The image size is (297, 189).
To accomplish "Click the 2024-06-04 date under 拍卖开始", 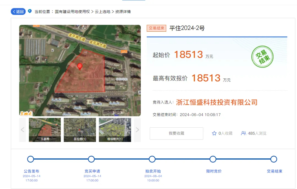I will [153, 176].
